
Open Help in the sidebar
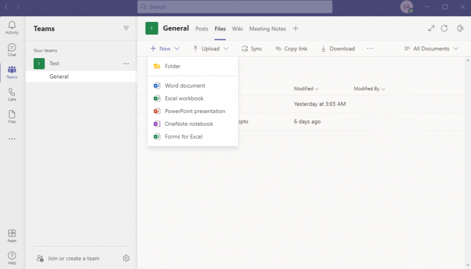(x=12, y=258)
